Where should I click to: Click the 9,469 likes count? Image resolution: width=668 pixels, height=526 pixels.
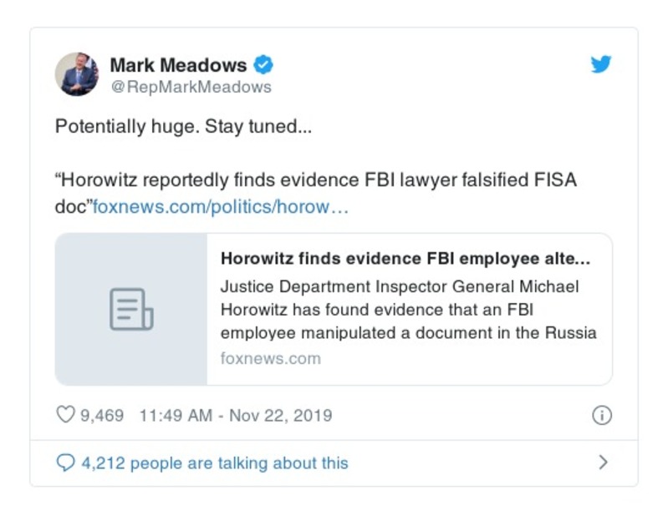tap(102, 415)
